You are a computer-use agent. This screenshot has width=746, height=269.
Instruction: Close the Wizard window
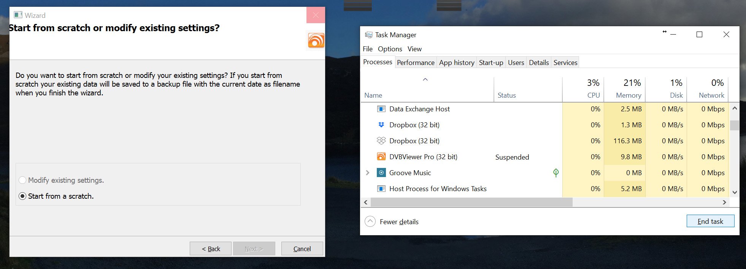316,15
